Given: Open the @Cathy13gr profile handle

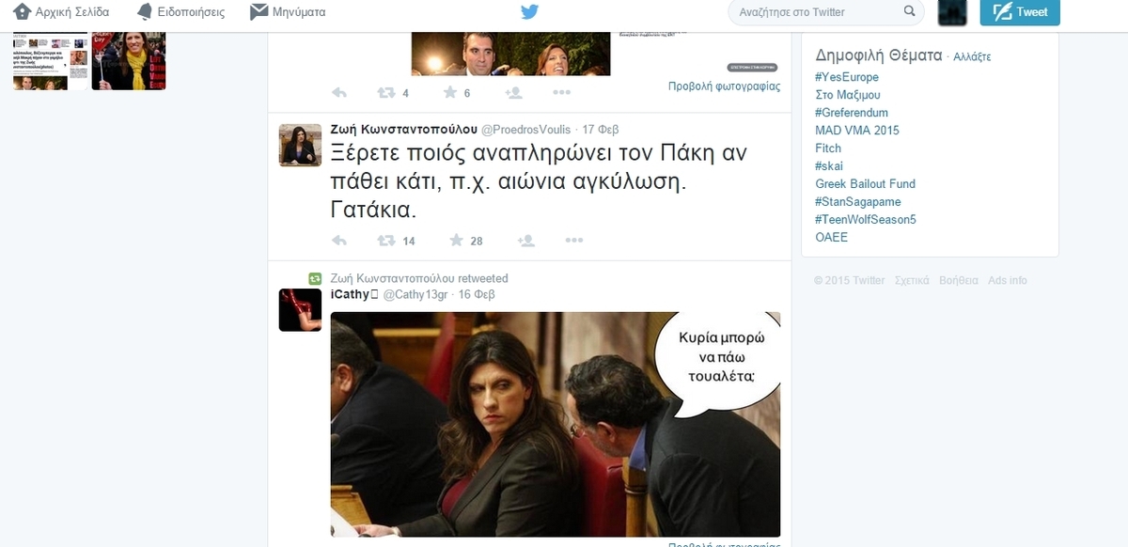Looking at the screenshot, I should click(415, 294).
